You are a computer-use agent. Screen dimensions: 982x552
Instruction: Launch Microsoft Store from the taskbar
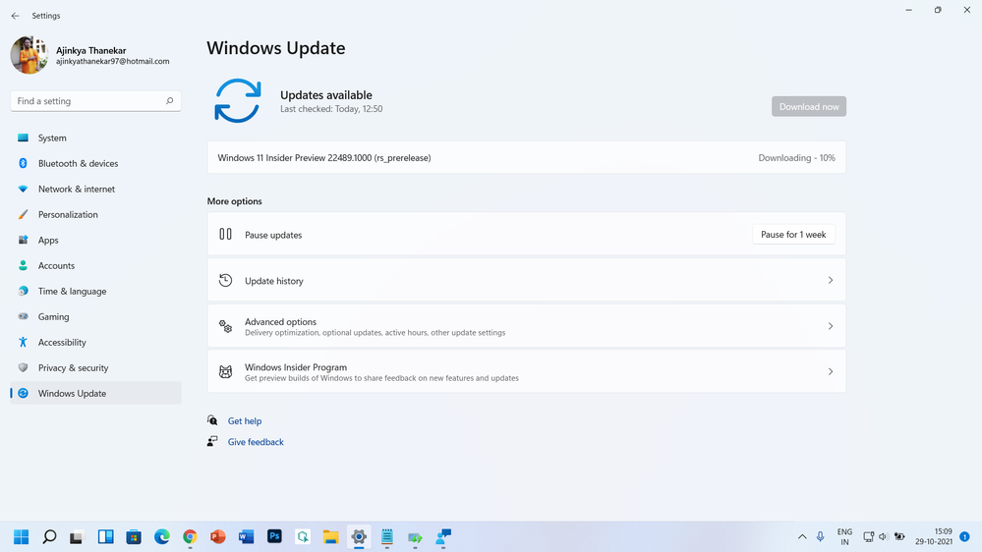point(134,537)
